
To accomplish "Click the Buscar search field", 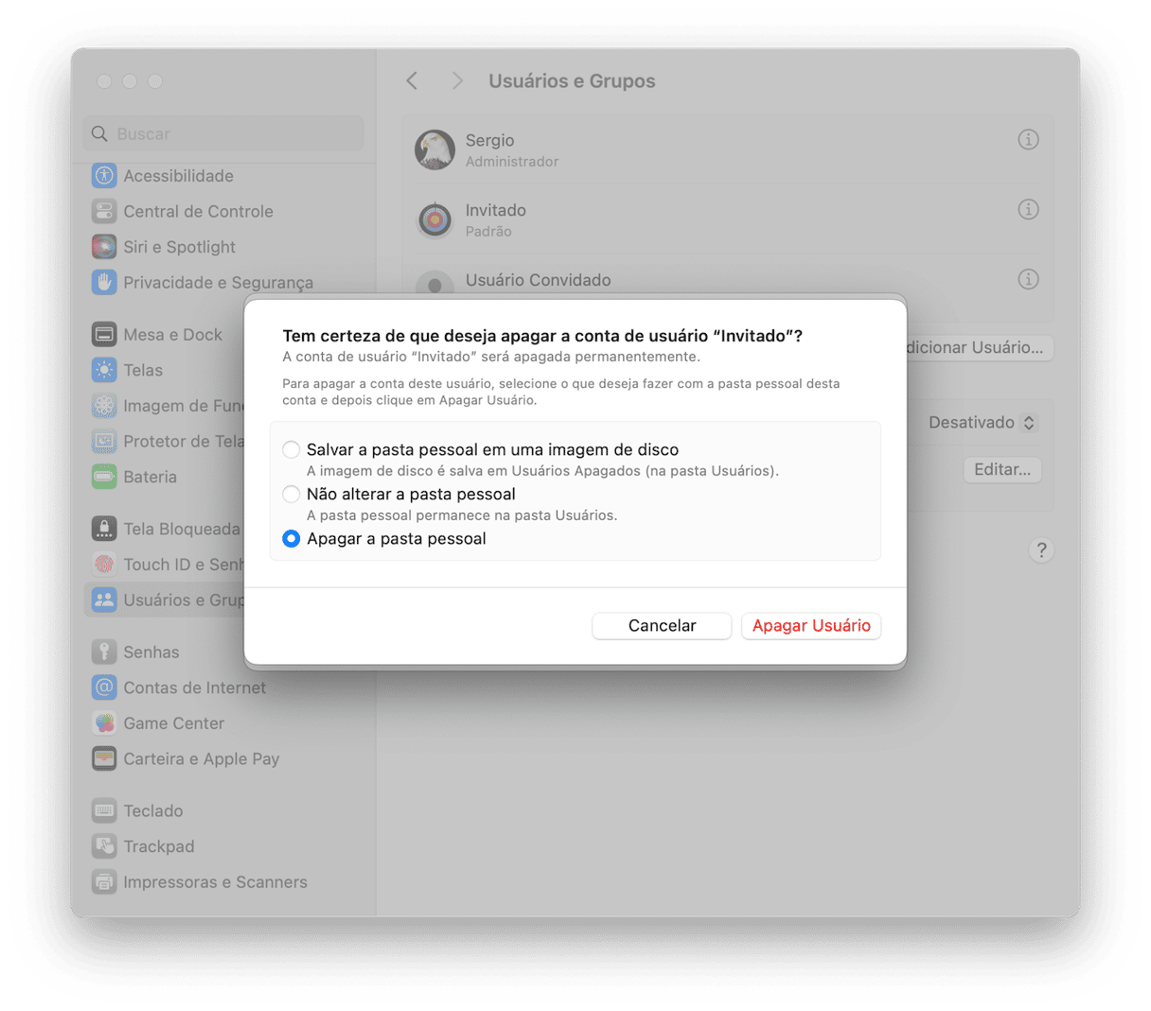I will click(x=224, y=134).
